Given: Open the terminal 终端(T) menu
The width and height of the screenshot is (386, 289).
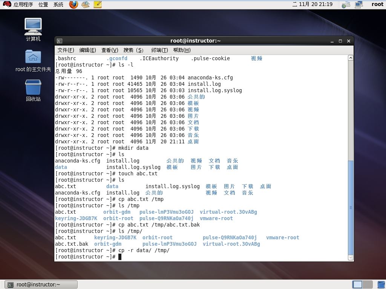Looking at the screenshot, I should pyautogui.click(x=159, y=50).
